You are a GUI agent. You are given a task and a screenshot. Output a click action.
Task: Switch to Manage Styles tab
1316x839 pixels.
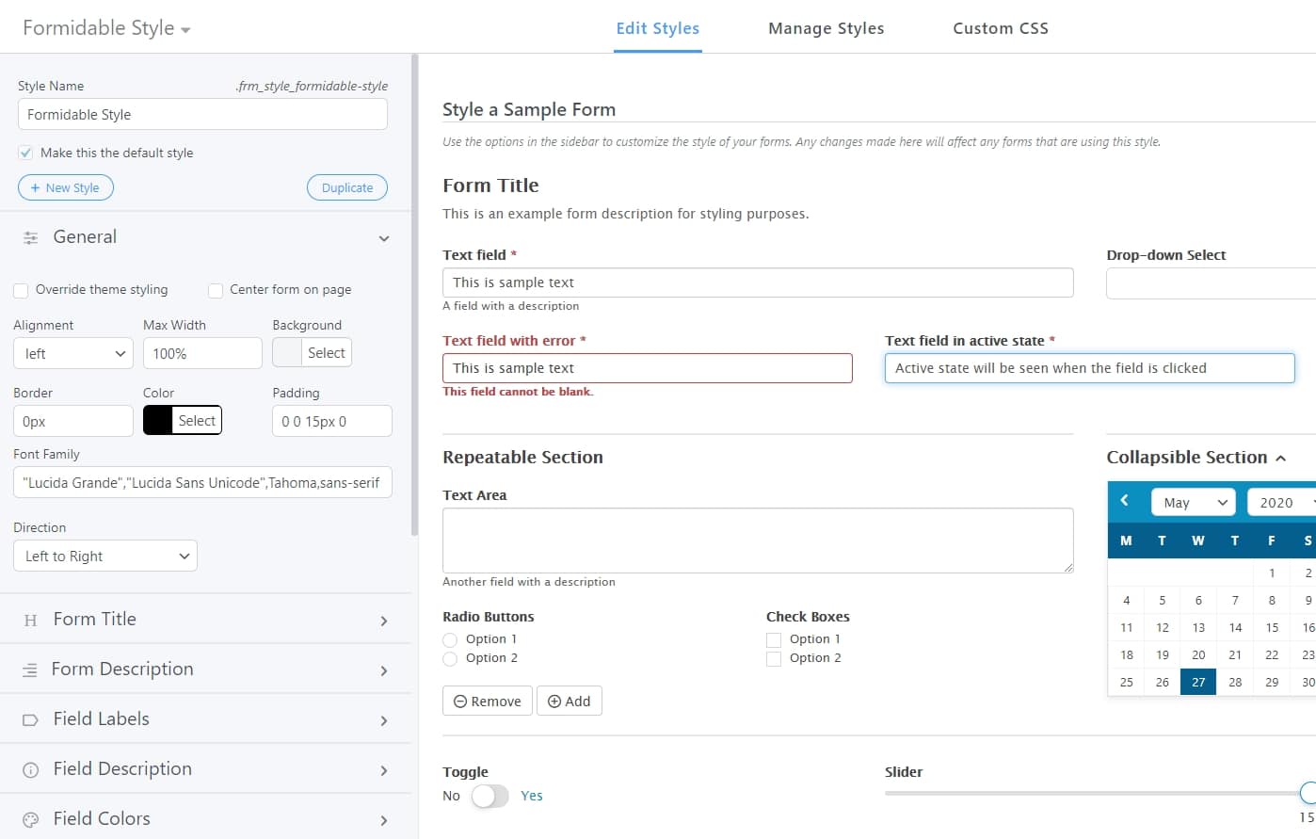[827, 28]
